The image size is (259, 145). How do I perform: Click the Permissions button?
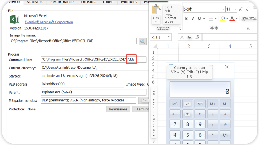click(x=118, y=109)
